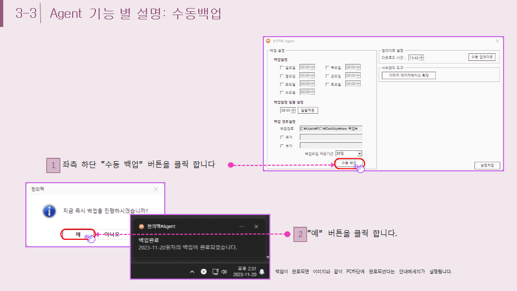Click the 수동 백업 button
The image size is (517, 291).
(x=350, y=163)
